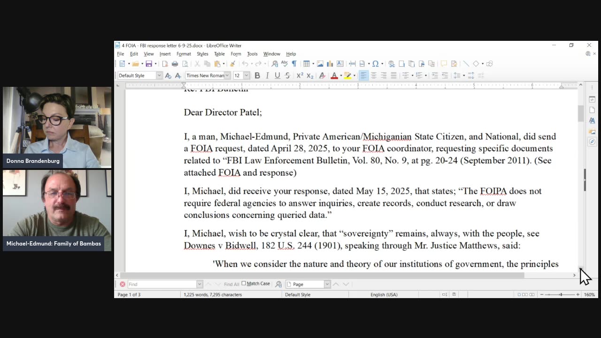
Task: Insert an image into the document
Action: click(320, 64)
